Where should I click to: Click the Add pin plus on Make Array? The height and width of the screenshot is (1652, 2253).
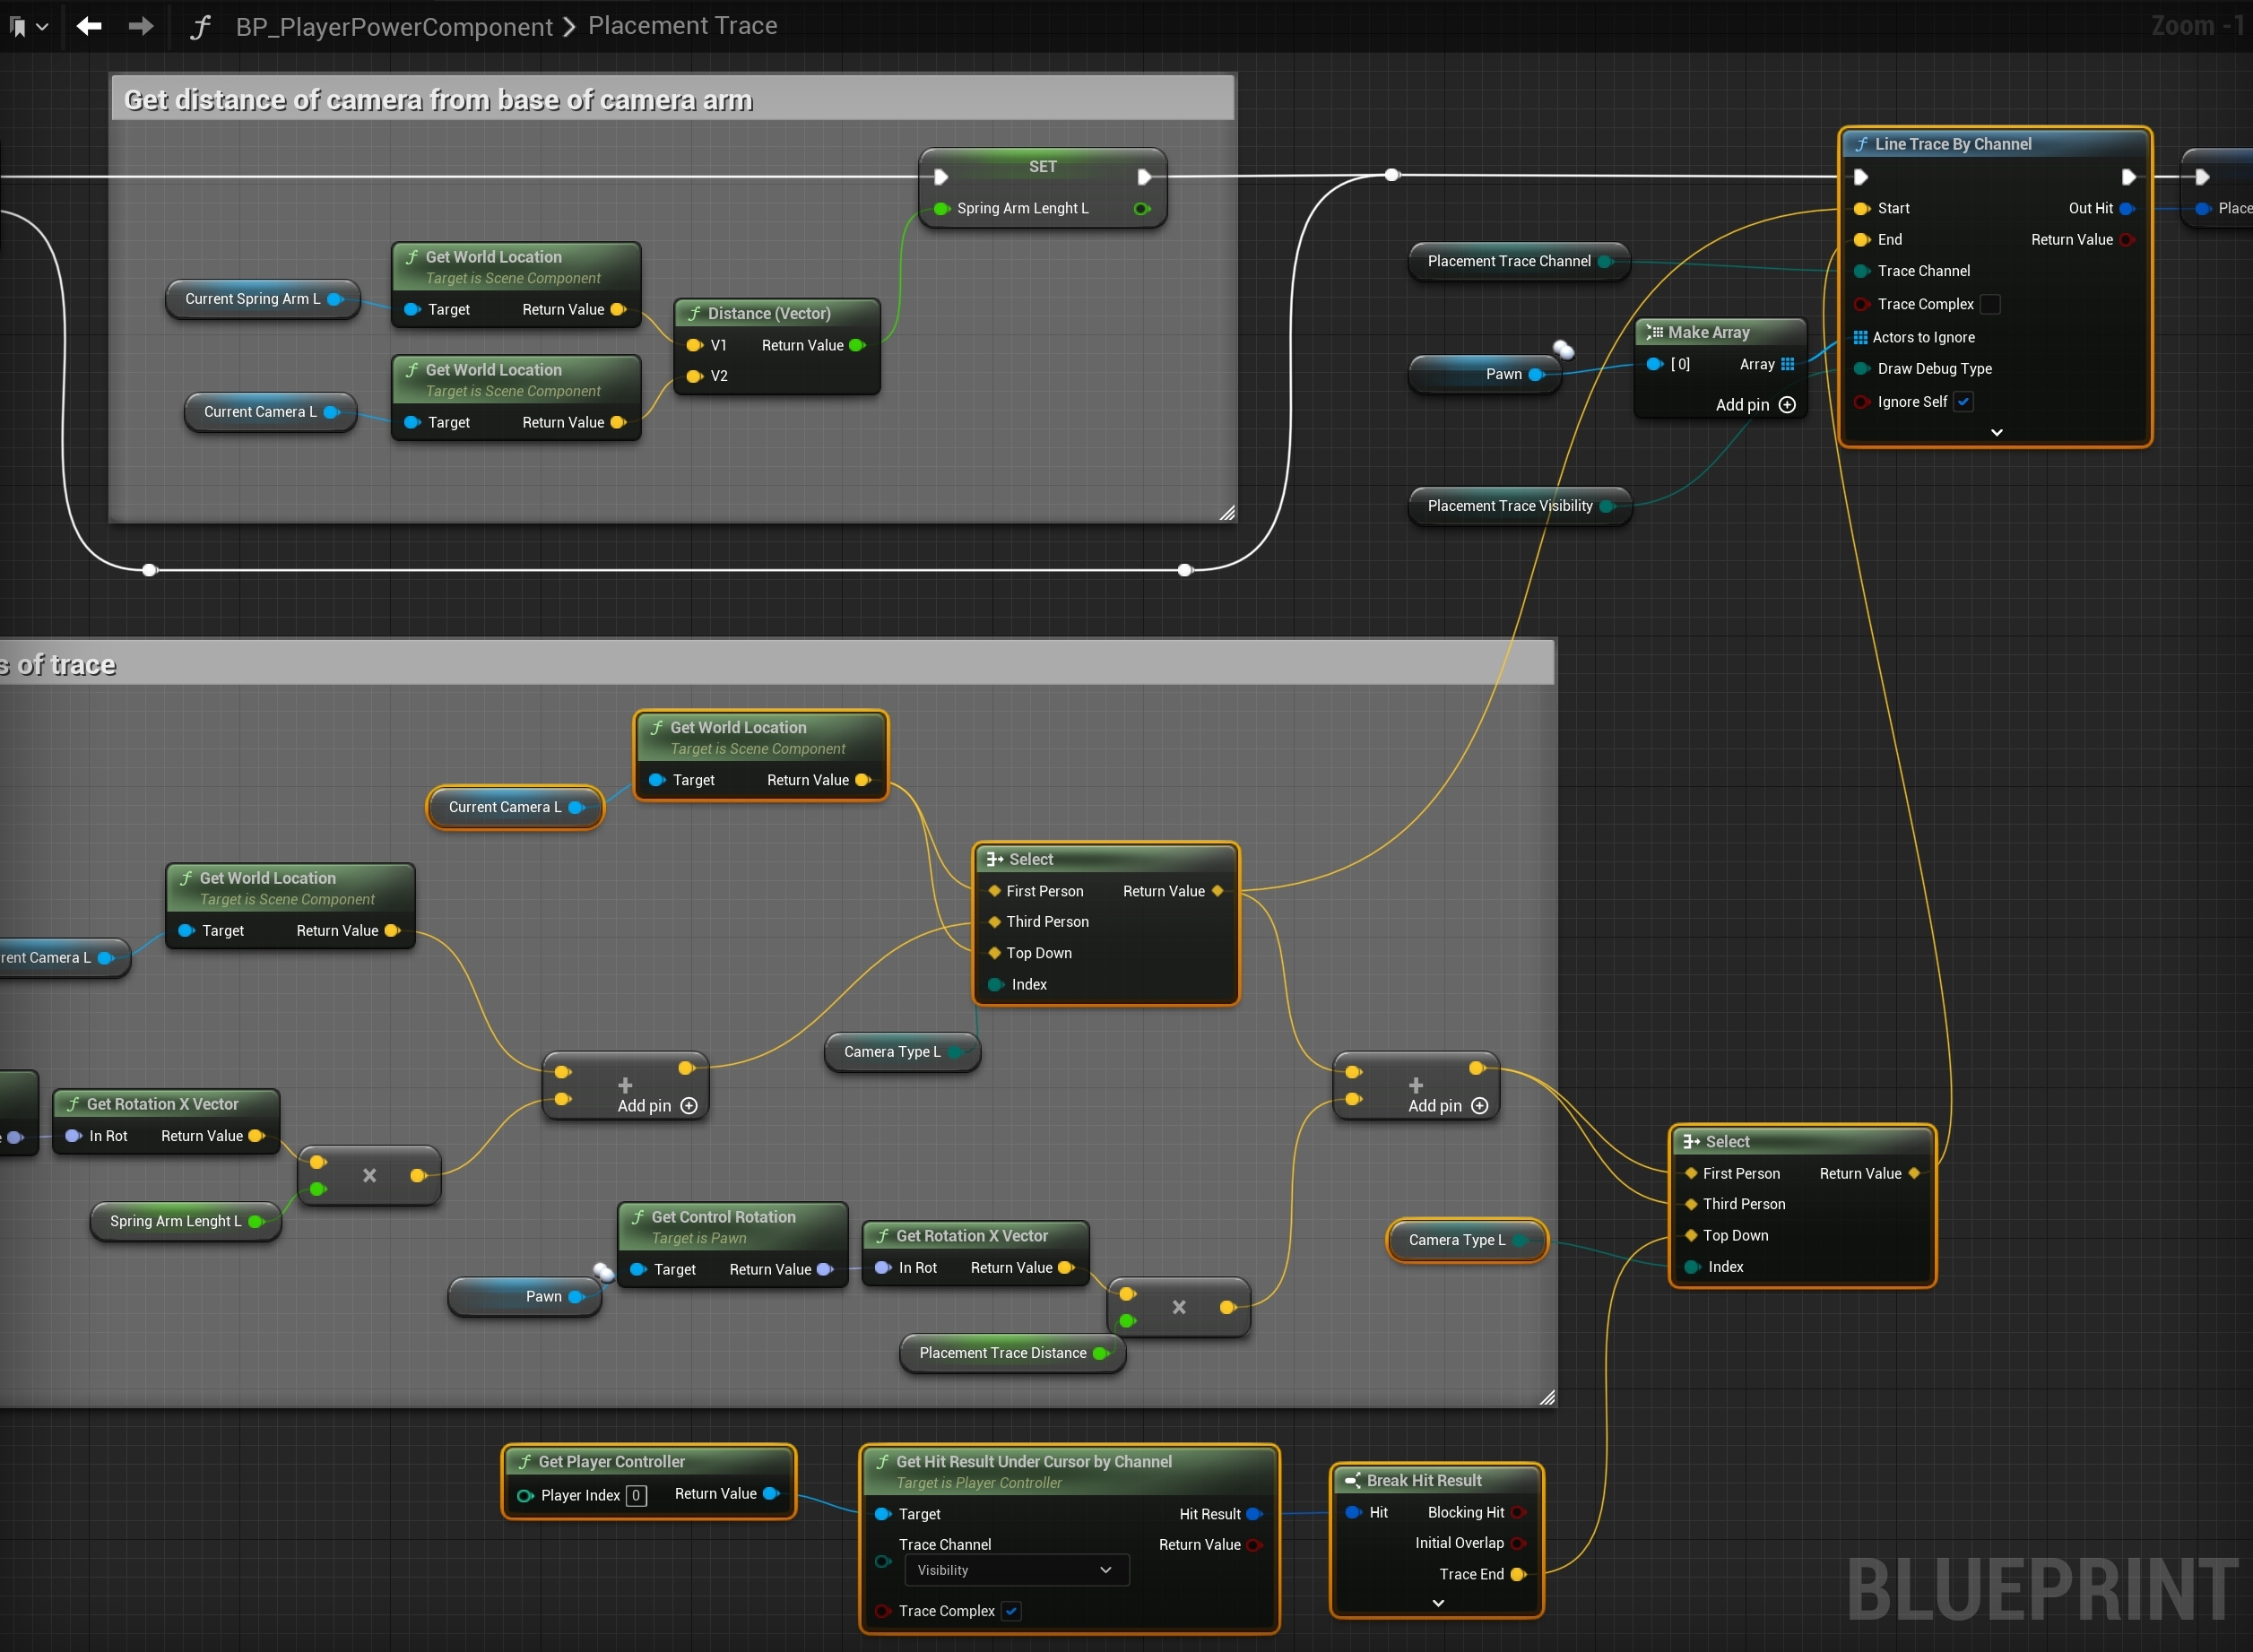click(x=1787, y=405)
